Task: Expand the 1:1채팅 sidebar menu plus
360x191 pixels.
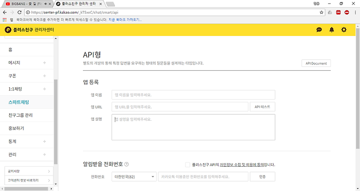Action: [x=44, y=89]
